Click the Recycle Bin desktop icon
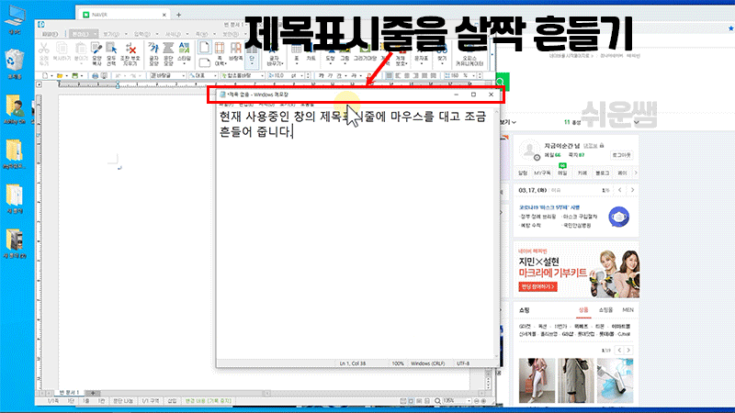This screenshot has width=735, height=413. point(15,61)
